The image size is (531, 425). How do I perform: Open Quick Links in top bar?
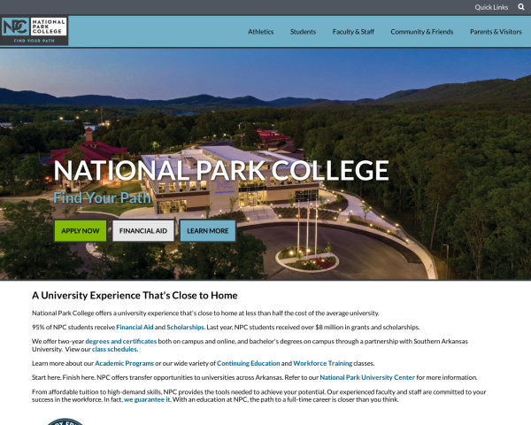(x=491, y=7)
